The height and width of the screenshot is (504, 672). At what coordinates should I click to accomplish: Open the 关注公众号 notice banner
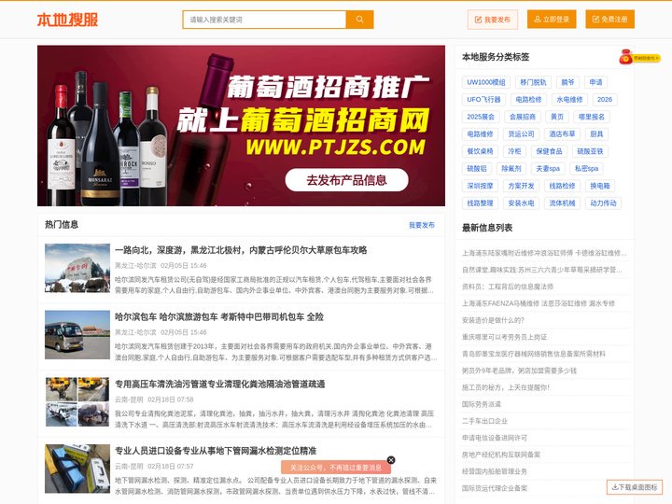(x=336, y=468)
